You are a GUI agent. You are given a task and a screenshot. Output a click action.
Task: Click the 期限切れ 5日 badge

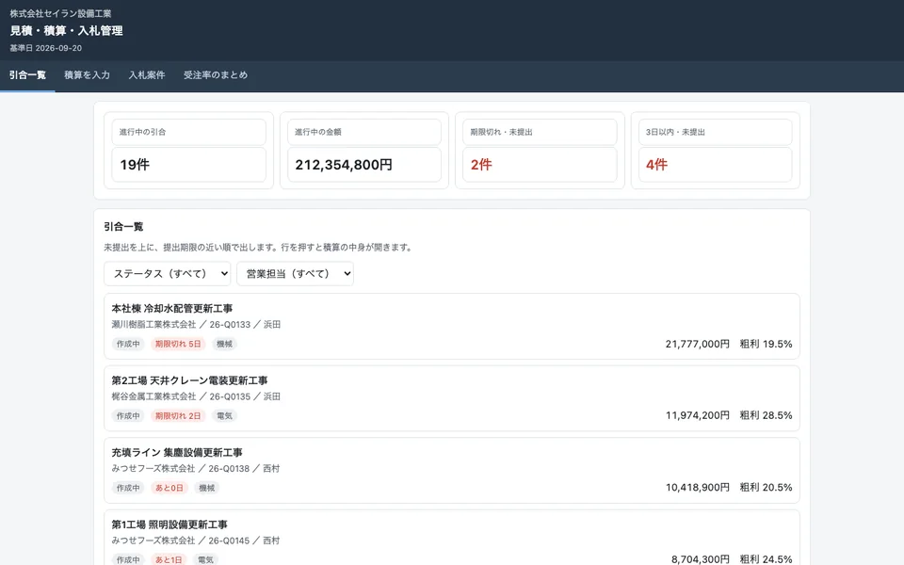[x=178, y=345]
